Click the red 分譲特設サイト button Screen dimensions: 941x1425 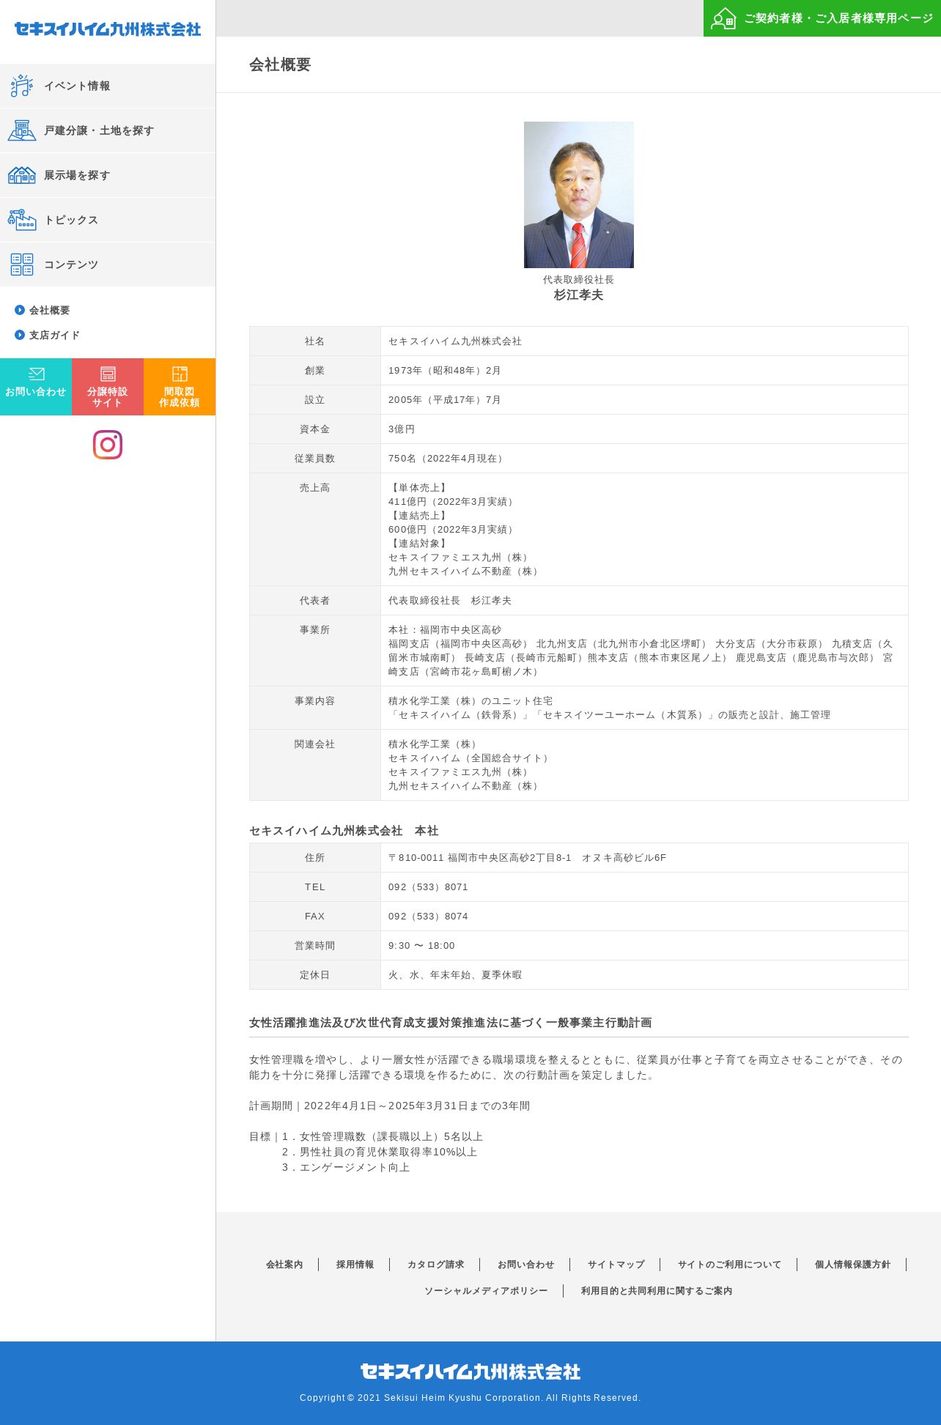tap(108, 387)
